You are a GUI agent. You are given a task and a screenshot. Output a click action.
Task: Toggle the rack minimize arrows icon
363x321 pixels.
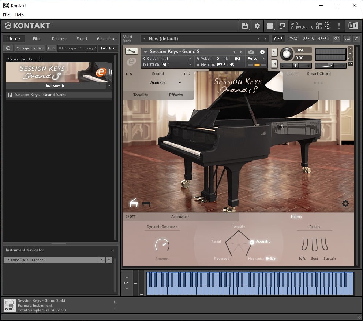[356, 39]
